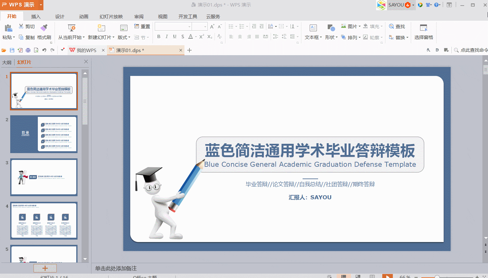Viewport: 488px width, 278px height.
Task: Click the font color A swatch
Action: click(x=191, y=37)
